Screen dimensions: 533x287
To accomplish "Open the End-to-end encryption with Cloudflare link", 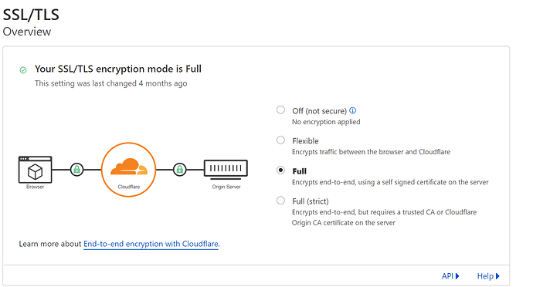I will point(151,244).
